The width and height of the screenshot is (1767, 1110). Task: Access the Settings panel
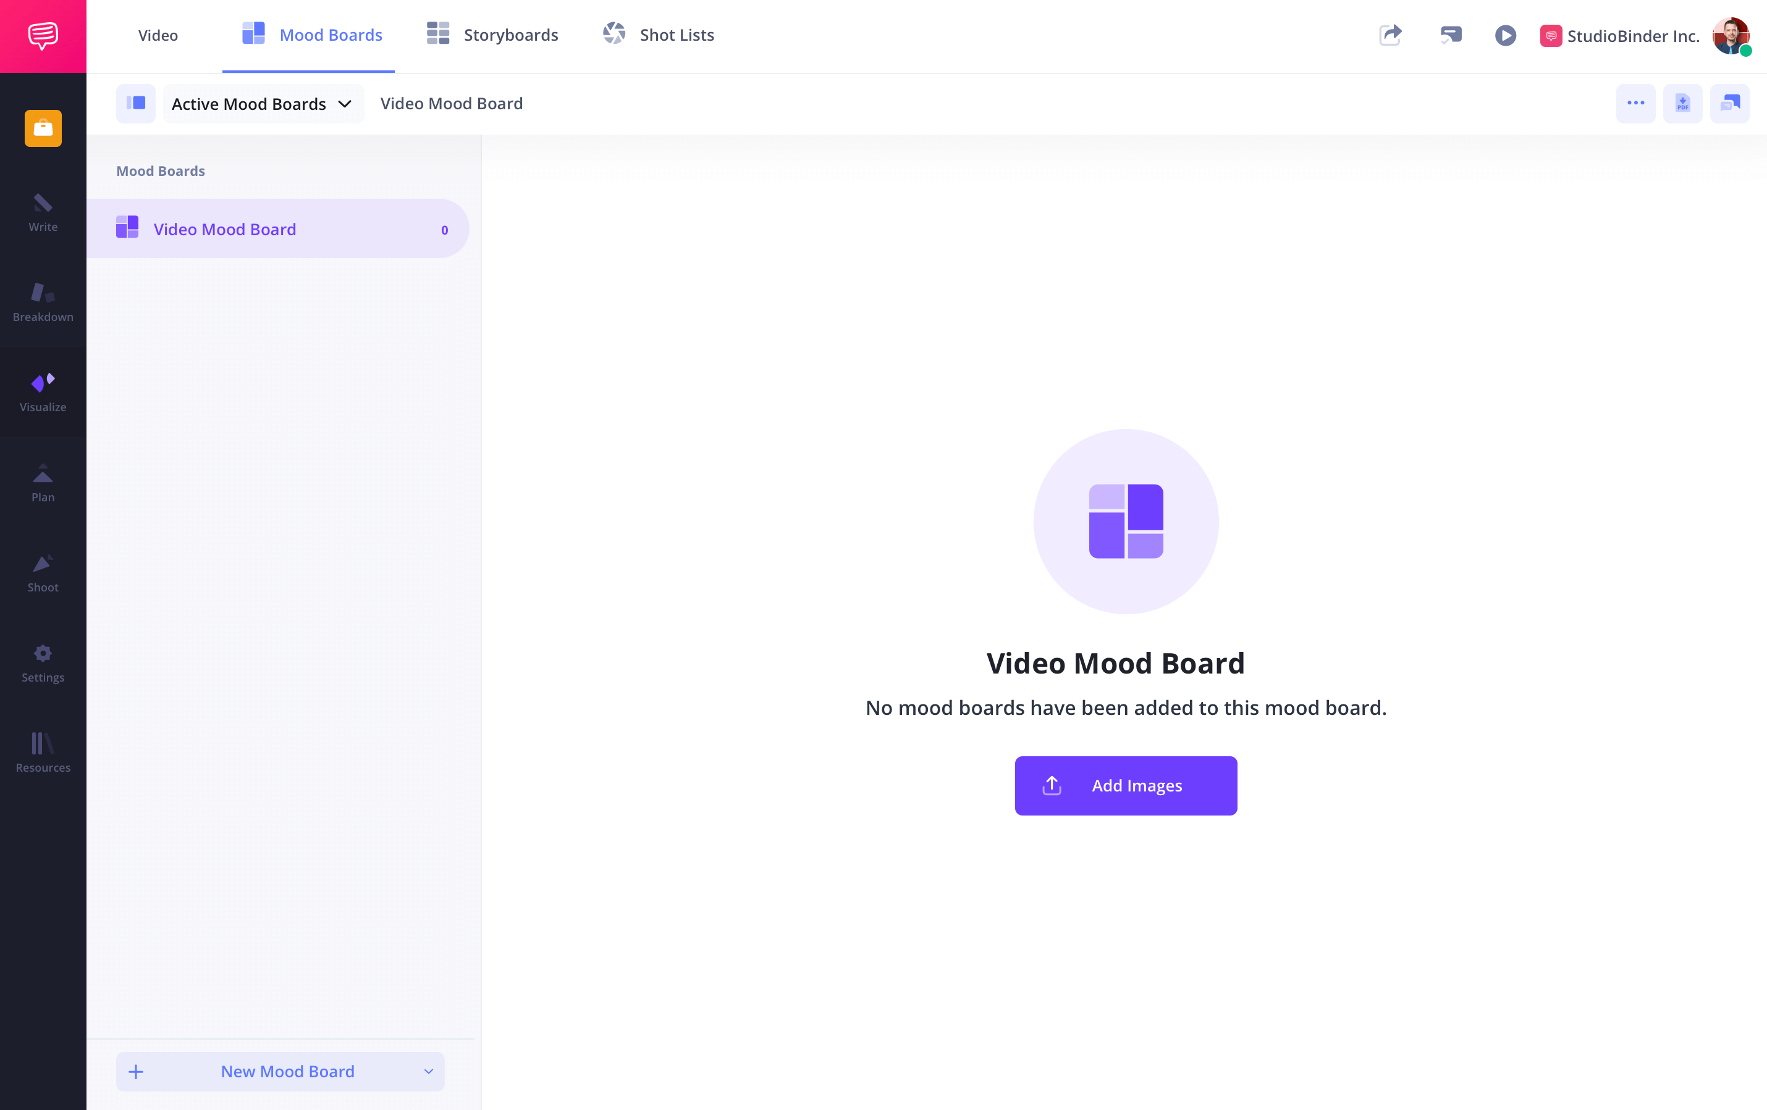(x=42, y=662)
